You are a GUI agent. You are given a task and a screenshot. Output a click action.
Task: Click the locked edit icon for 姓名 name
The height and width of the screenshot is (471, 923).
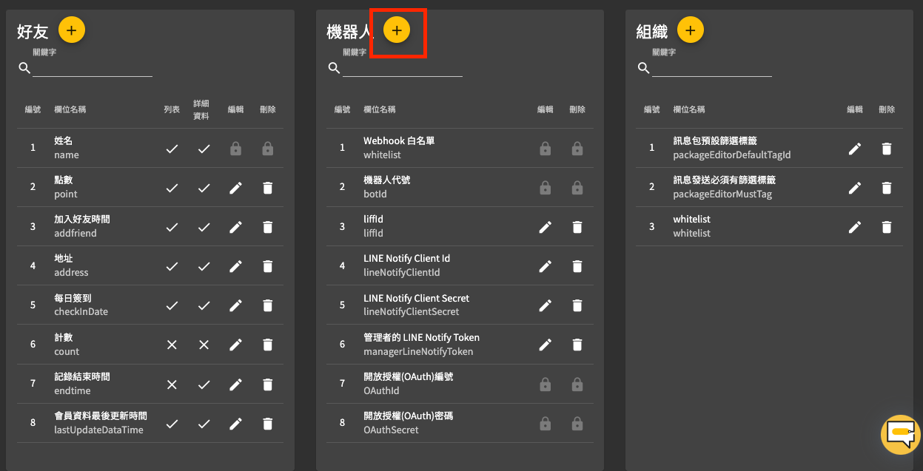click(x=235, y=149)
